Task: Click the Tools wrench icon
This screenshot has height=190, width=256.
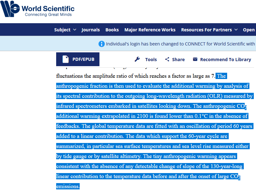Action: pos(137,59)
